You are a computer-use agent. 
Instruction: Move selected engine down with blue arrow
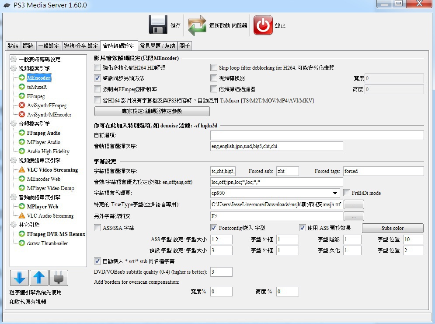coord(19,278)
